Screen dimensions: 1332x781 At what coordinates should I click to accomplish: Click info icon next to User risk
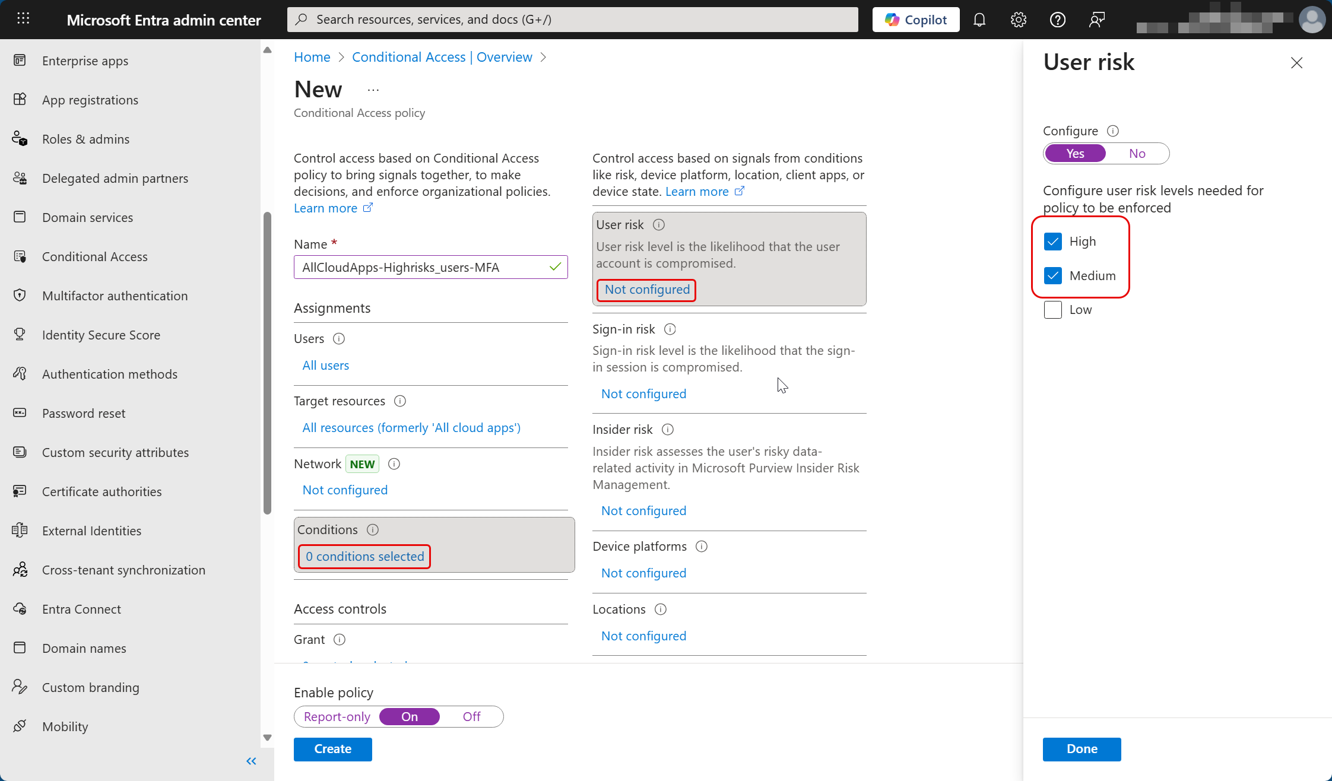659,225
